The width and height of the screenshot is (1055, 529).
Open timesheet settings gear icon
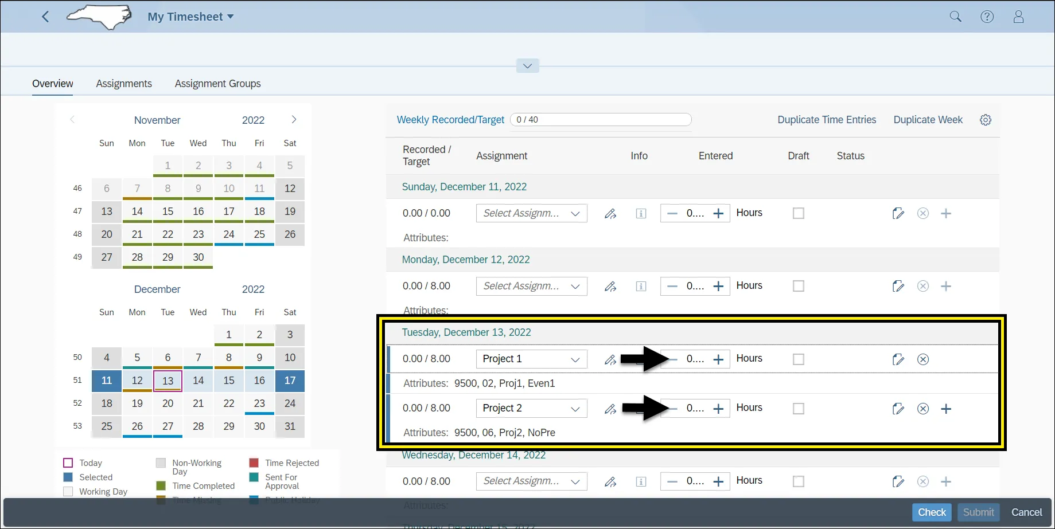[985, 120]
